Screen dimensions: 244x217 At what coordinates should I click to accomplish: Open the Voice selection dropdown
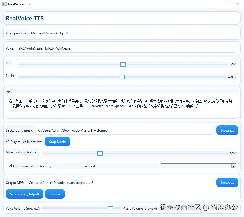point(127,48)
